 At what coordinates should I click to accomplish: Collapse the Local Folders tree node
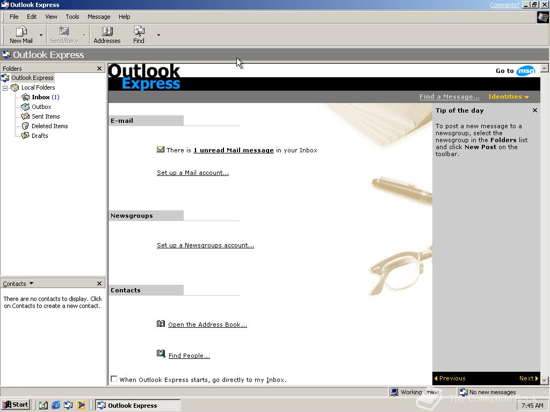pyautogui.click(x=5, y=87)
